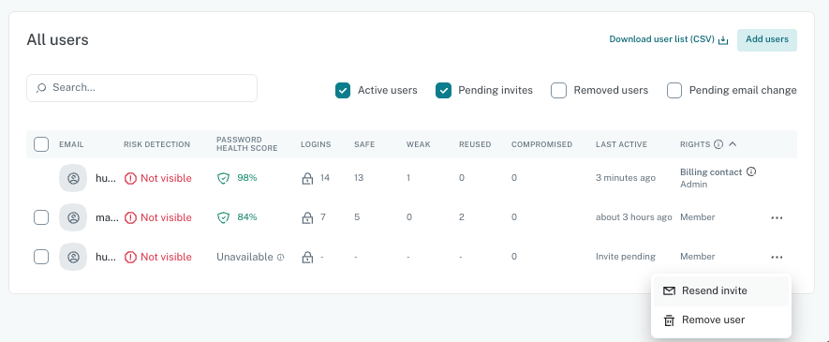Click the Last Active column header
This screenshot has width=829, height=342.
pyautogui.click(x=621, y=144)
